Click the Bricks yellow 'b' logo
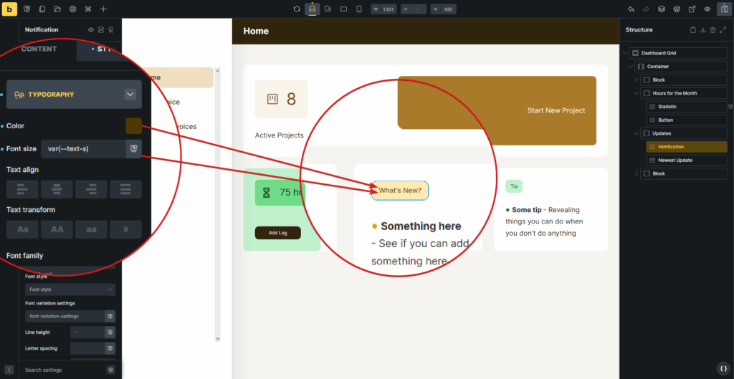The image size is (734, 379). pos(9,9)
